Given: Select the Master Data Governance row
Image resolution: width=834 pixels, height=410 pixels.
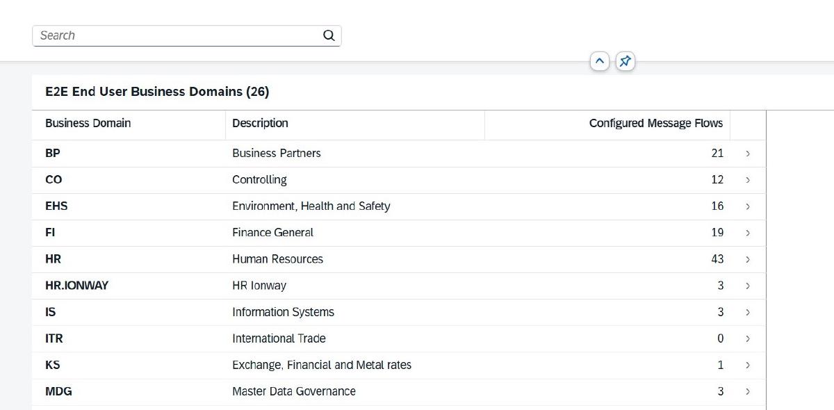Looking at the screenshot, I should coord(293,391).
